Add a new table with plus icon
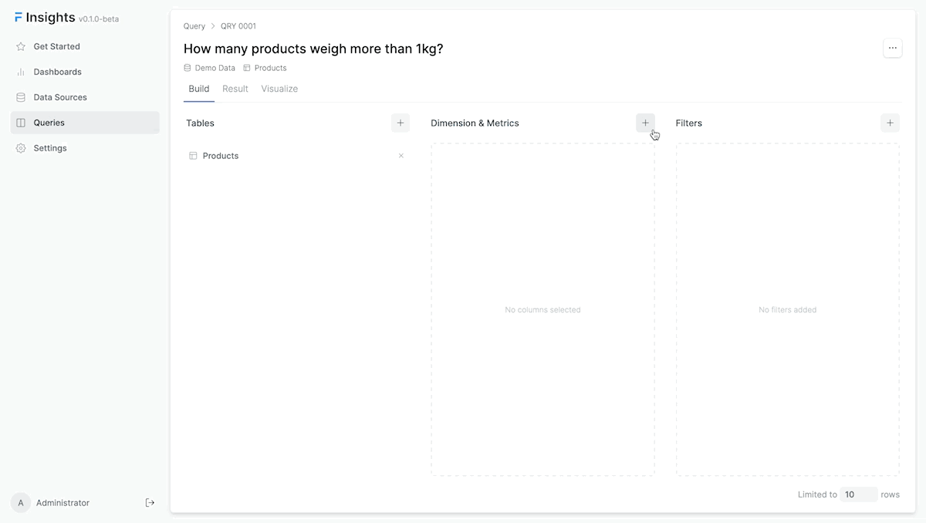This screenshot has height=523, width=926. tap(400, 123)
